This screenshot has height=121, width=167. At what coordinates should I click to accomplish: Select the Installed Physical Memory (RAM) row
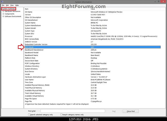coord(92,85)
